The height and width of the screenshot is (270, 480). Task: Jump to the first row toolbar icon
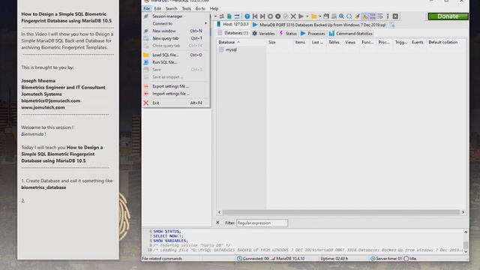coord(255,16)
